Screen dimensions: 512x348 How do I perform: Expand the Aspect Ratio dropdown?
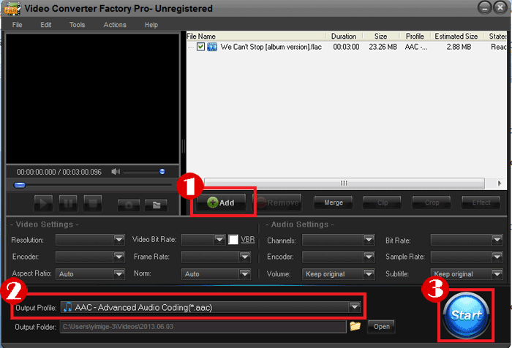[x=118, y=274]
